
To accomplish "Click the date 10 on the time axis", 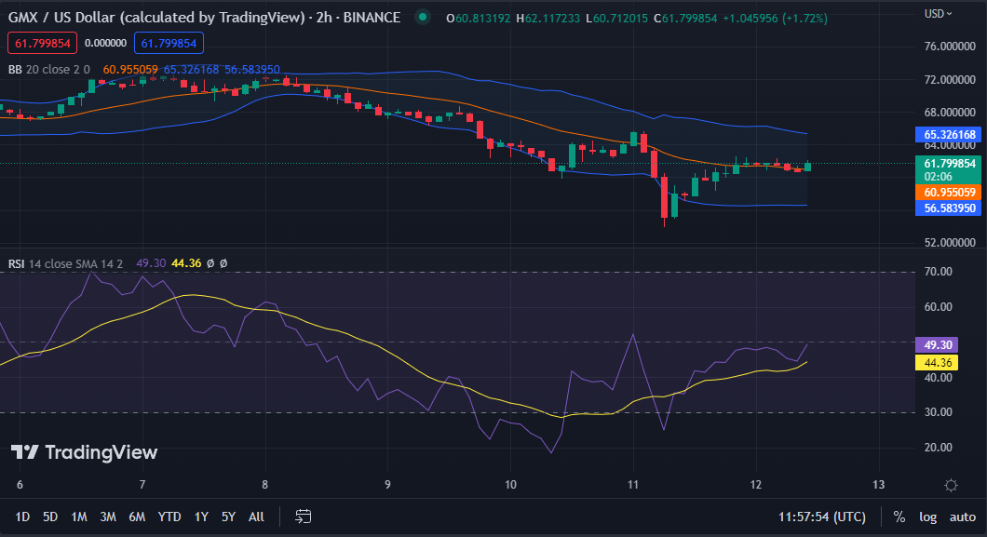I will (510, 484).
